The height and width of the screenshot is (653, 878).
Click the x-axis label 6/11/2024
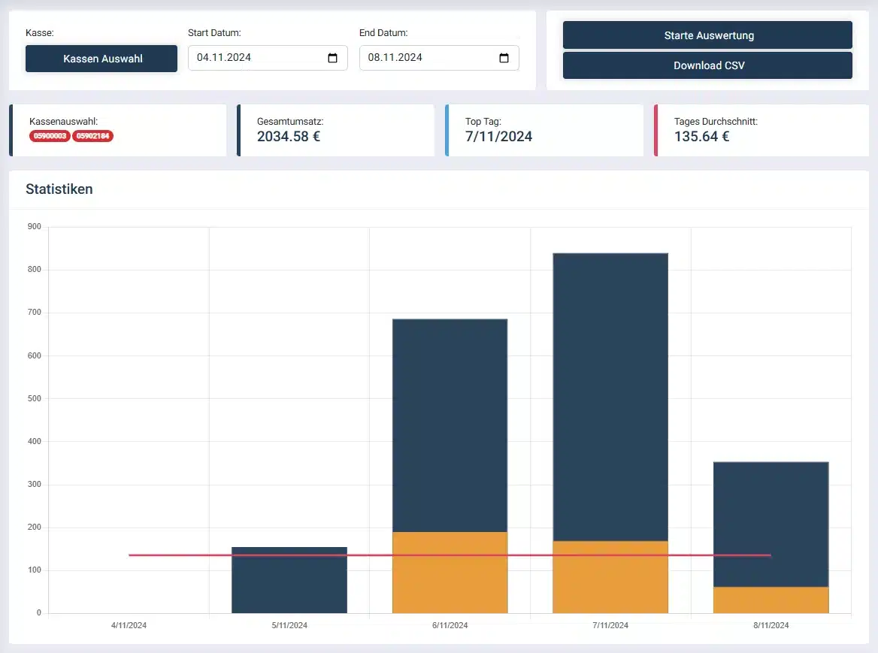click(x=450, y=625)
